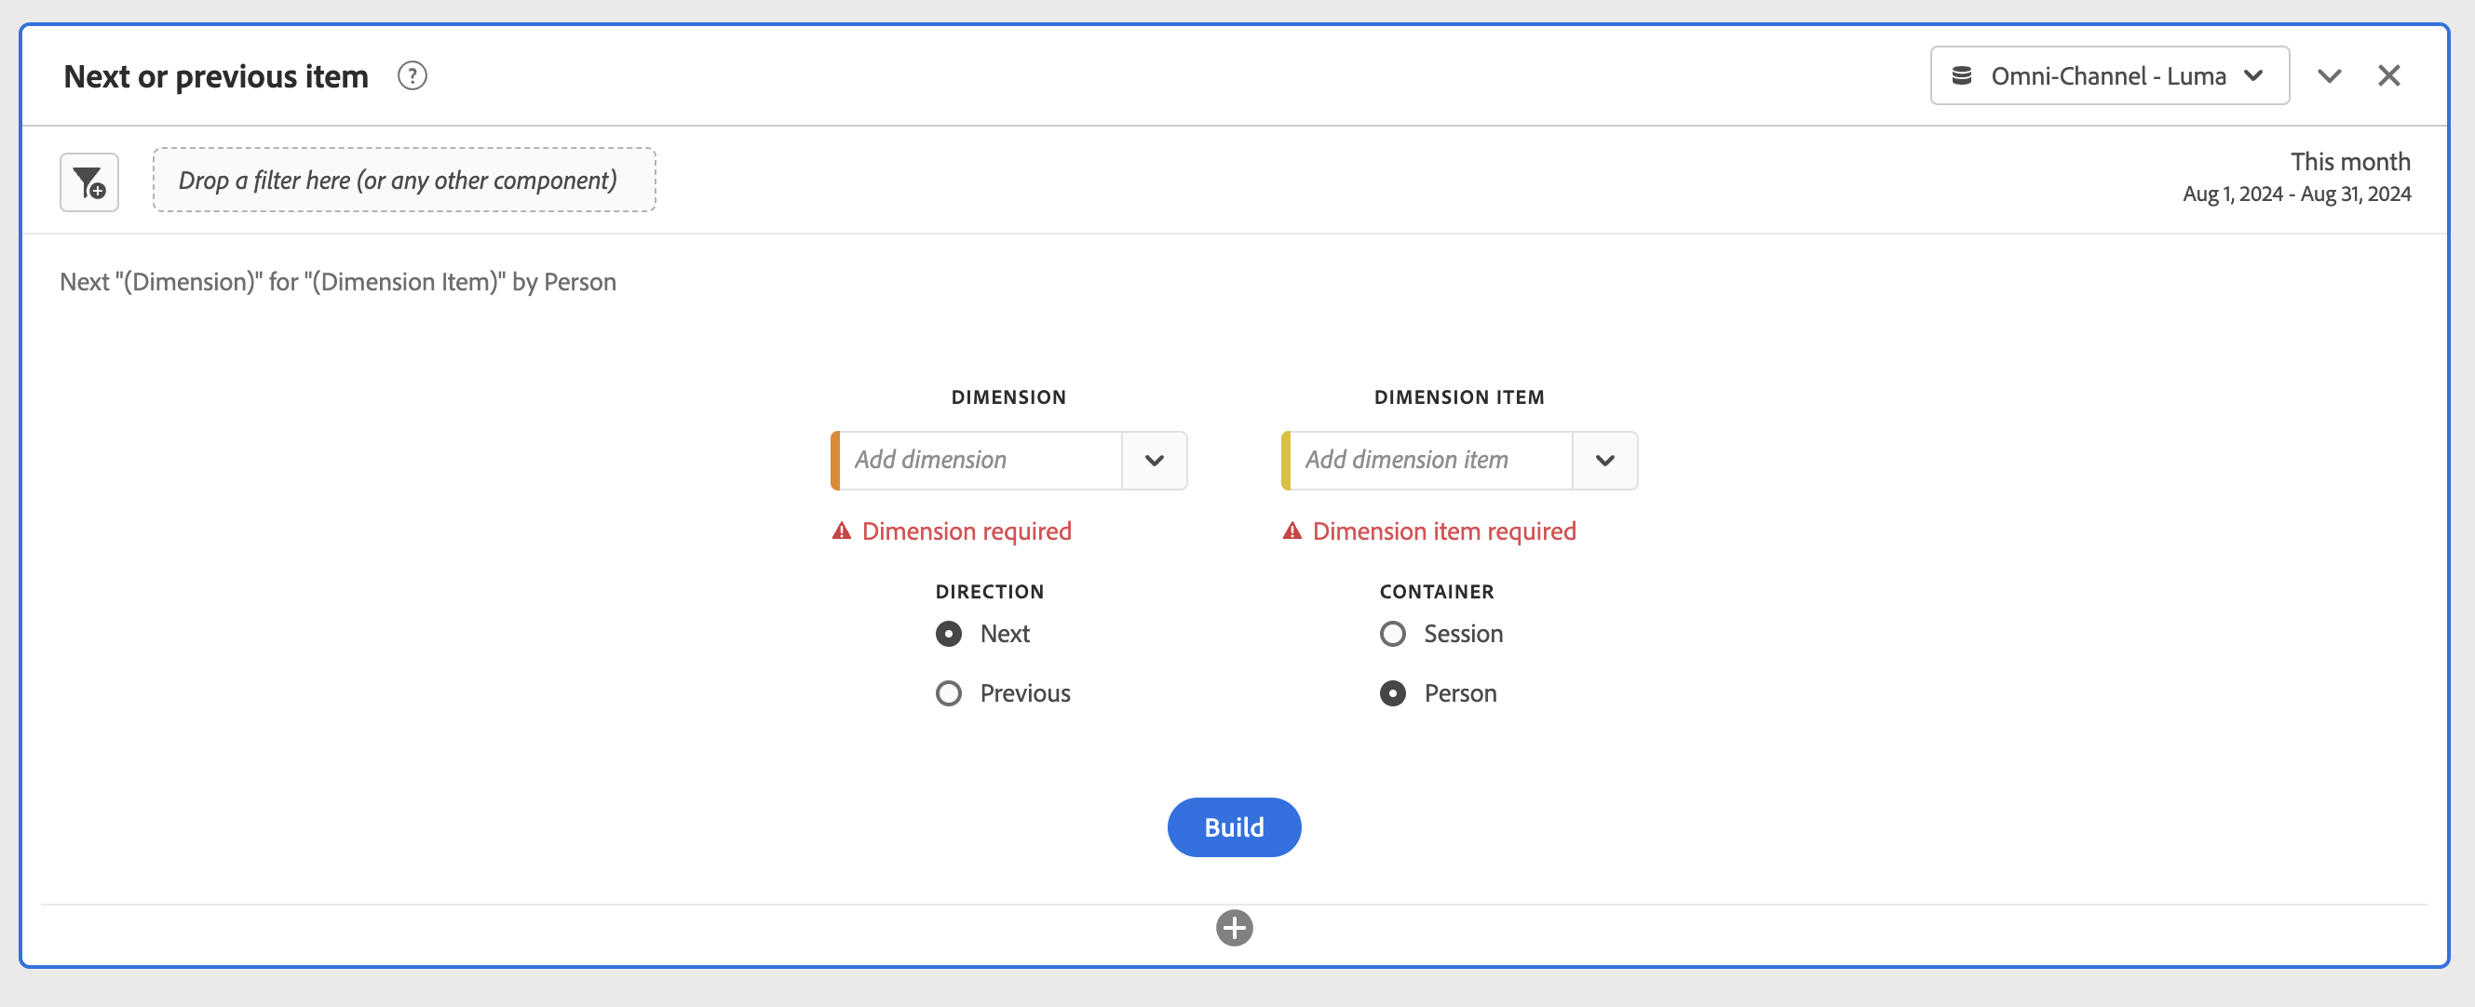
Task: Open the Add dimension item dropdown arrow
Action: (1604, 461)
